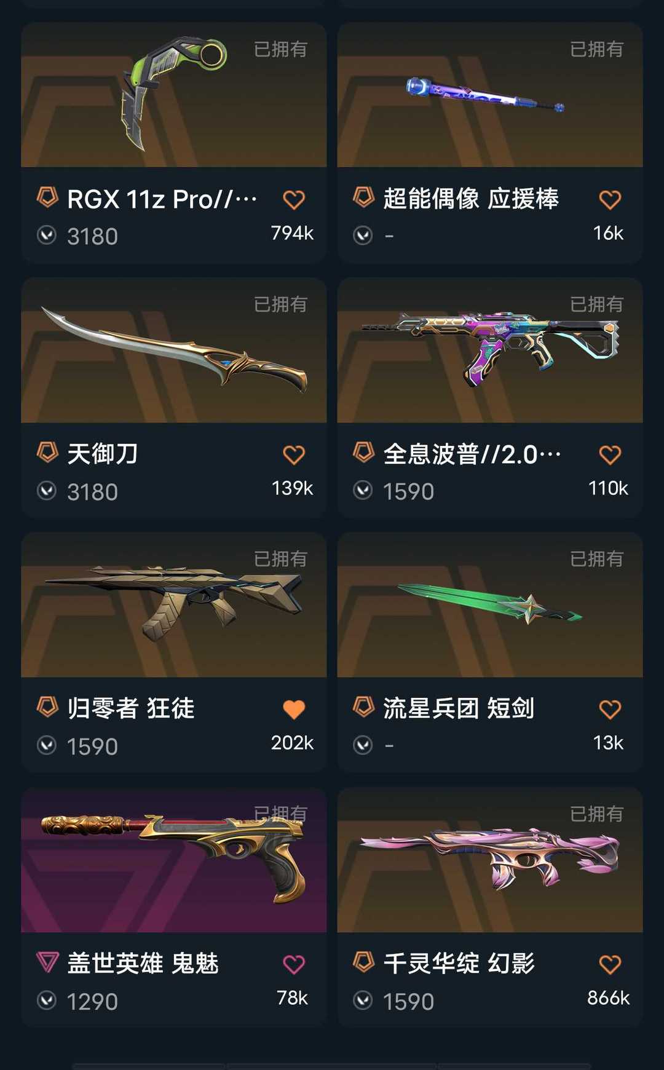The image size is (664, 1070).
Task: Like the 天御刀 skin
Action: pyautogui.click(x=294, y=454)
